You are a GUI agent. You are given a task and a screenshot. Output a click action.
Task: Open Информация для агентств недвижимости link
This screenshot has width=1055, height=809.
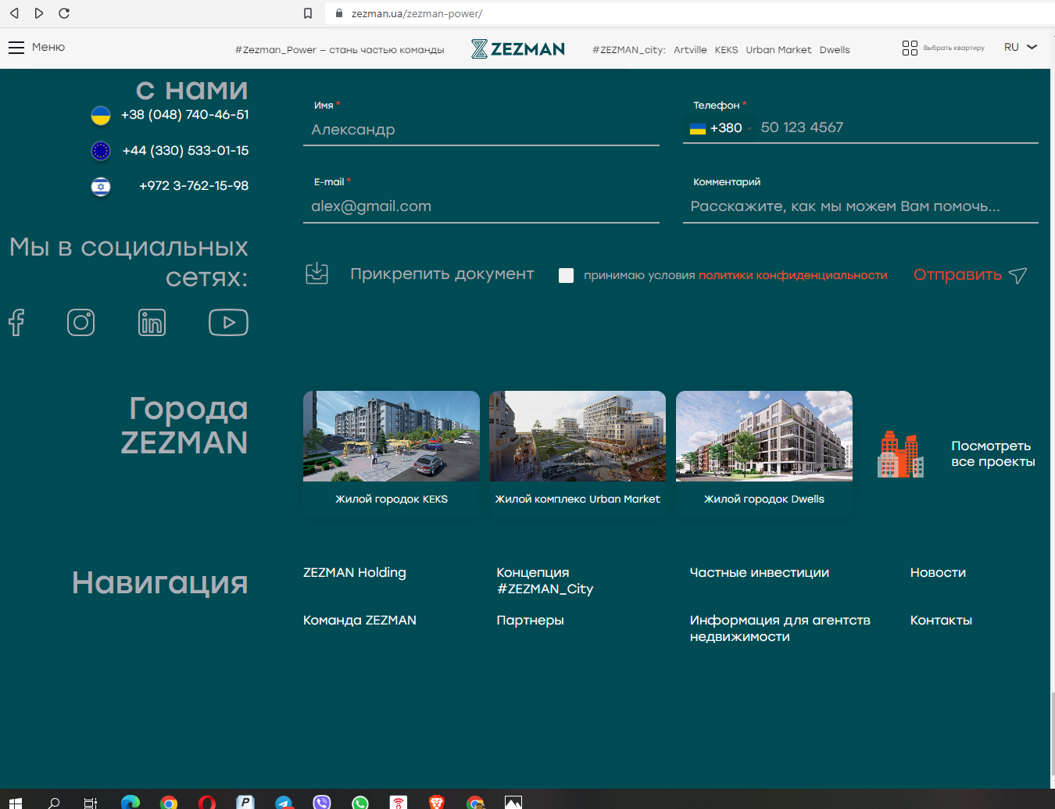(780, 628)
